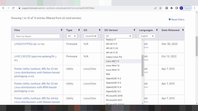Pick PCLinuxOS 2011

coord(123,100)
